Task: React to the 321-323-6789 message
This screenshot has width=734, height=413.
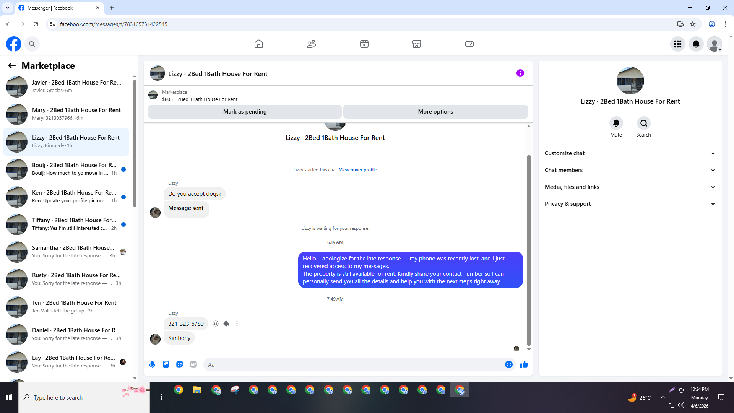Action: [x=216, y=324]
